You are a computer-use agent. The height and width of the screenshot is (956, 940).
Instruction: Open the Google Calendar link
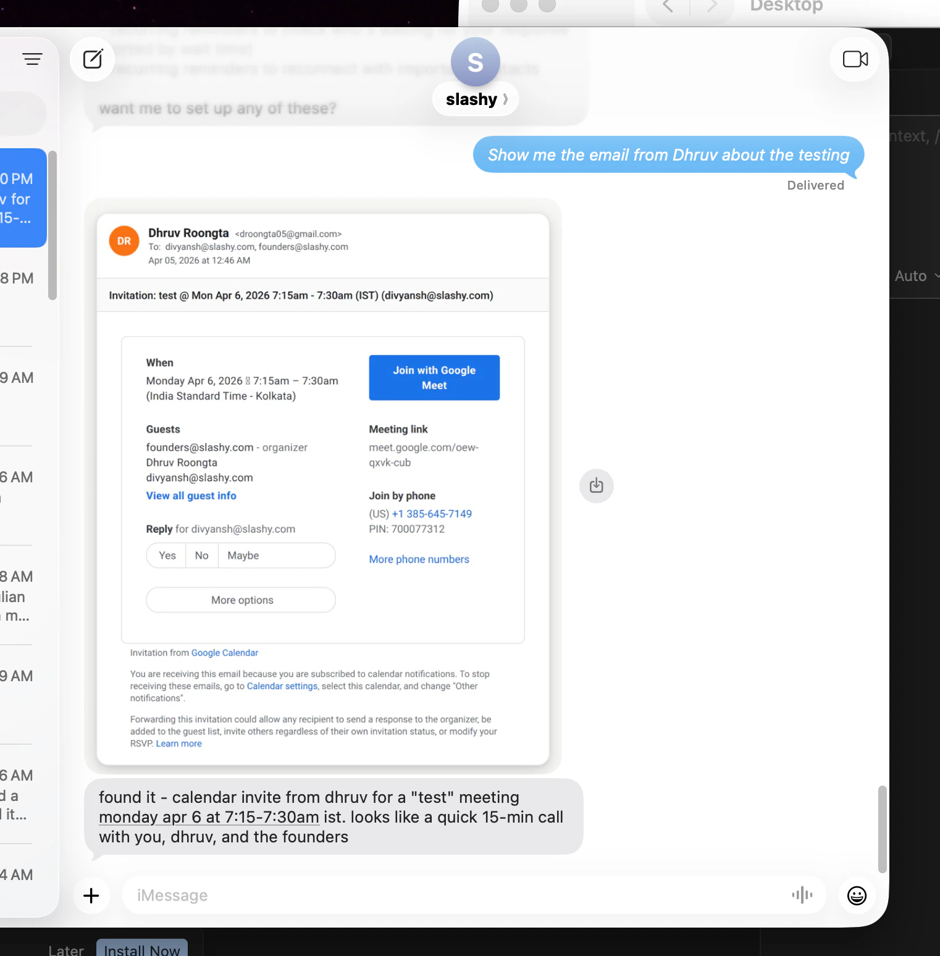[x=225, y=653]
